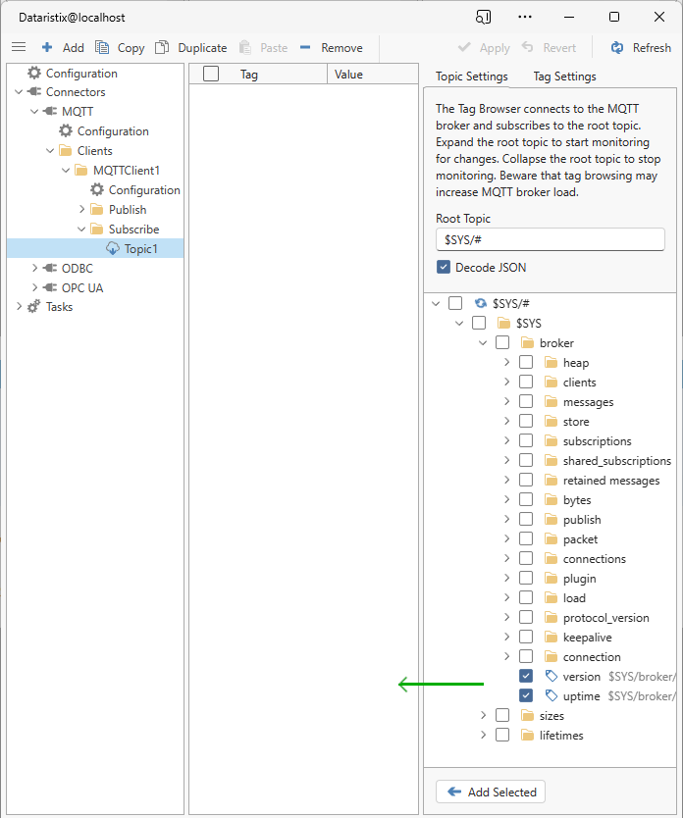The width and height of the screenshot is (683, 818).
Task: Select the top-level Configuration gear icon
Action: [34, 73]
